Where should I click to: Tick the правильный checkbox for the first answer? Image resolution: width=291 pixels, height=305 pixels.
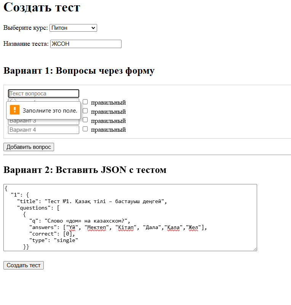(x=85, y=102)
